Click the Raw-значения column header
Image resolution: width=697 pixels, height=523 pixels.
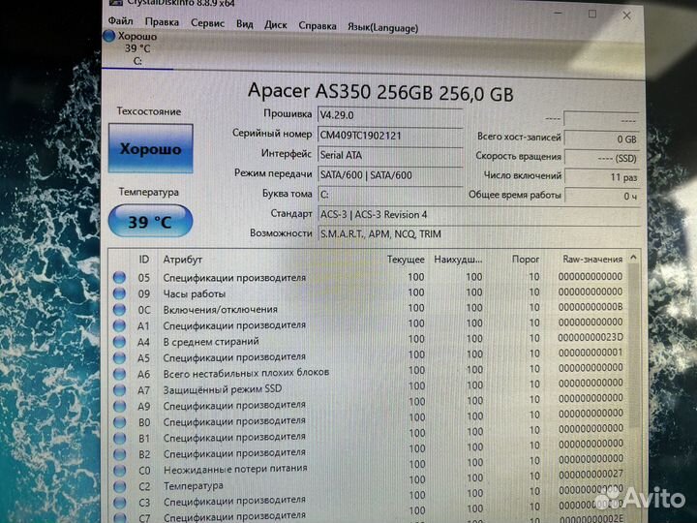[592, 259]
